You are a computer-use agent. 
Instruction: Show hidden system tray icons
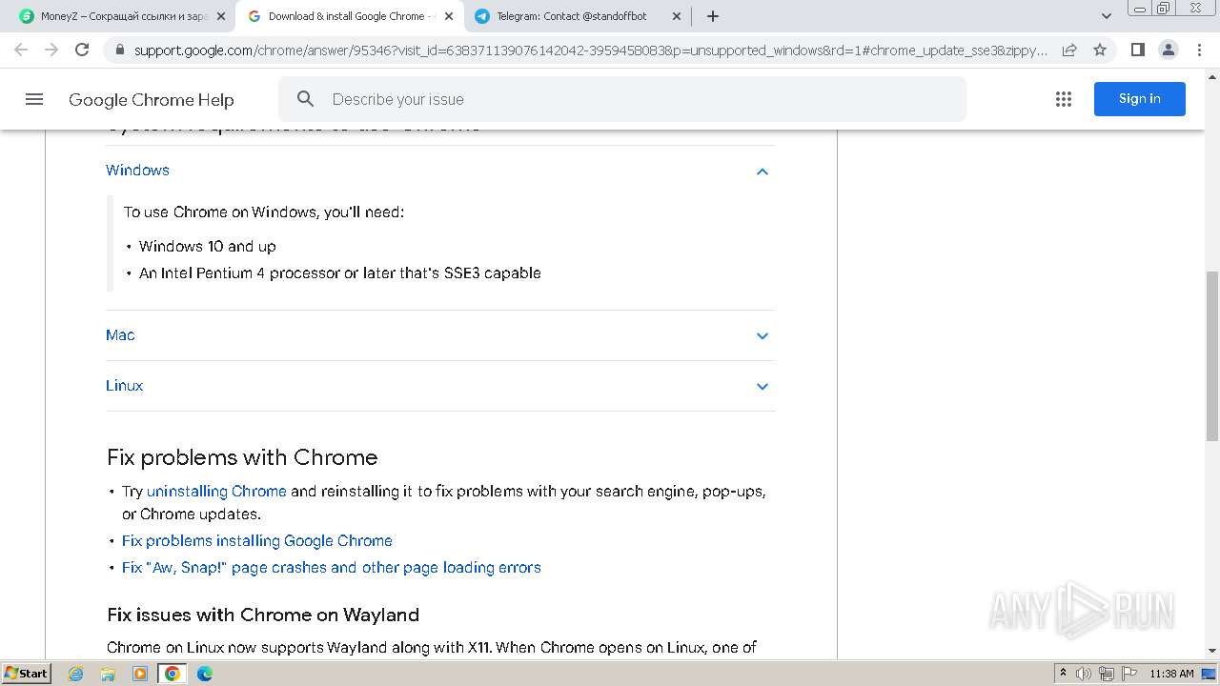(x=1063, y=674)
